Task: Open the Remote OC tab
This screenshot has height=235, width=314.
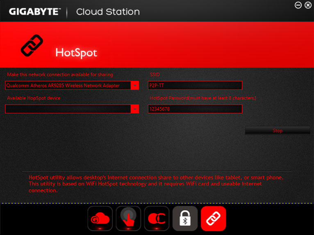Action: [x=157, y=219]
